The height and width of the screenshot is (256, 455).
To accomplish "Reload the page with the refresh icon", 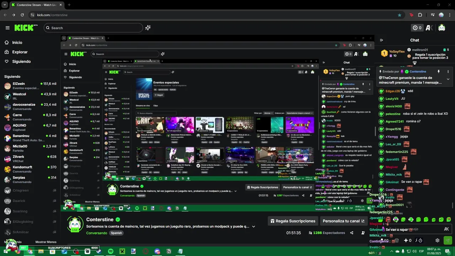I will coord(22,15).
